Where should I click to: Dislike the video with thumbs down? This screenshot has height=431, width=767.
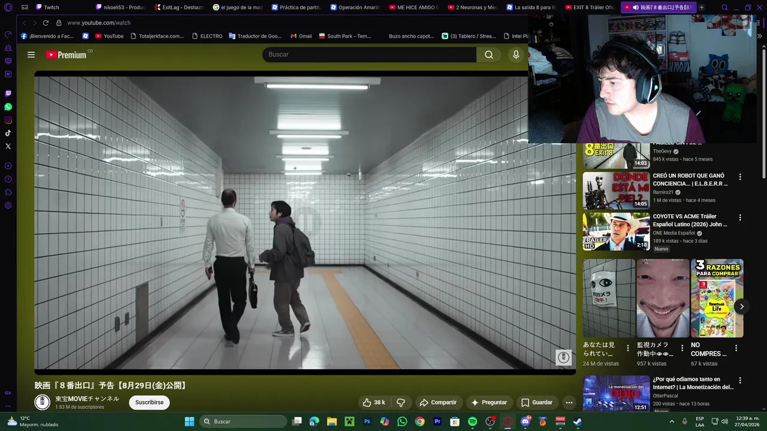tap(401, 402)
